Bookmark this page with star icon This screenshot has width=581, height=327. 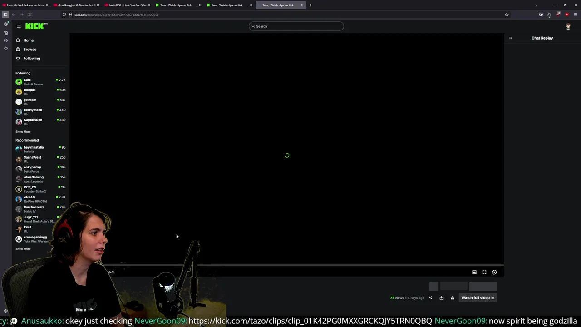point(507,15)
